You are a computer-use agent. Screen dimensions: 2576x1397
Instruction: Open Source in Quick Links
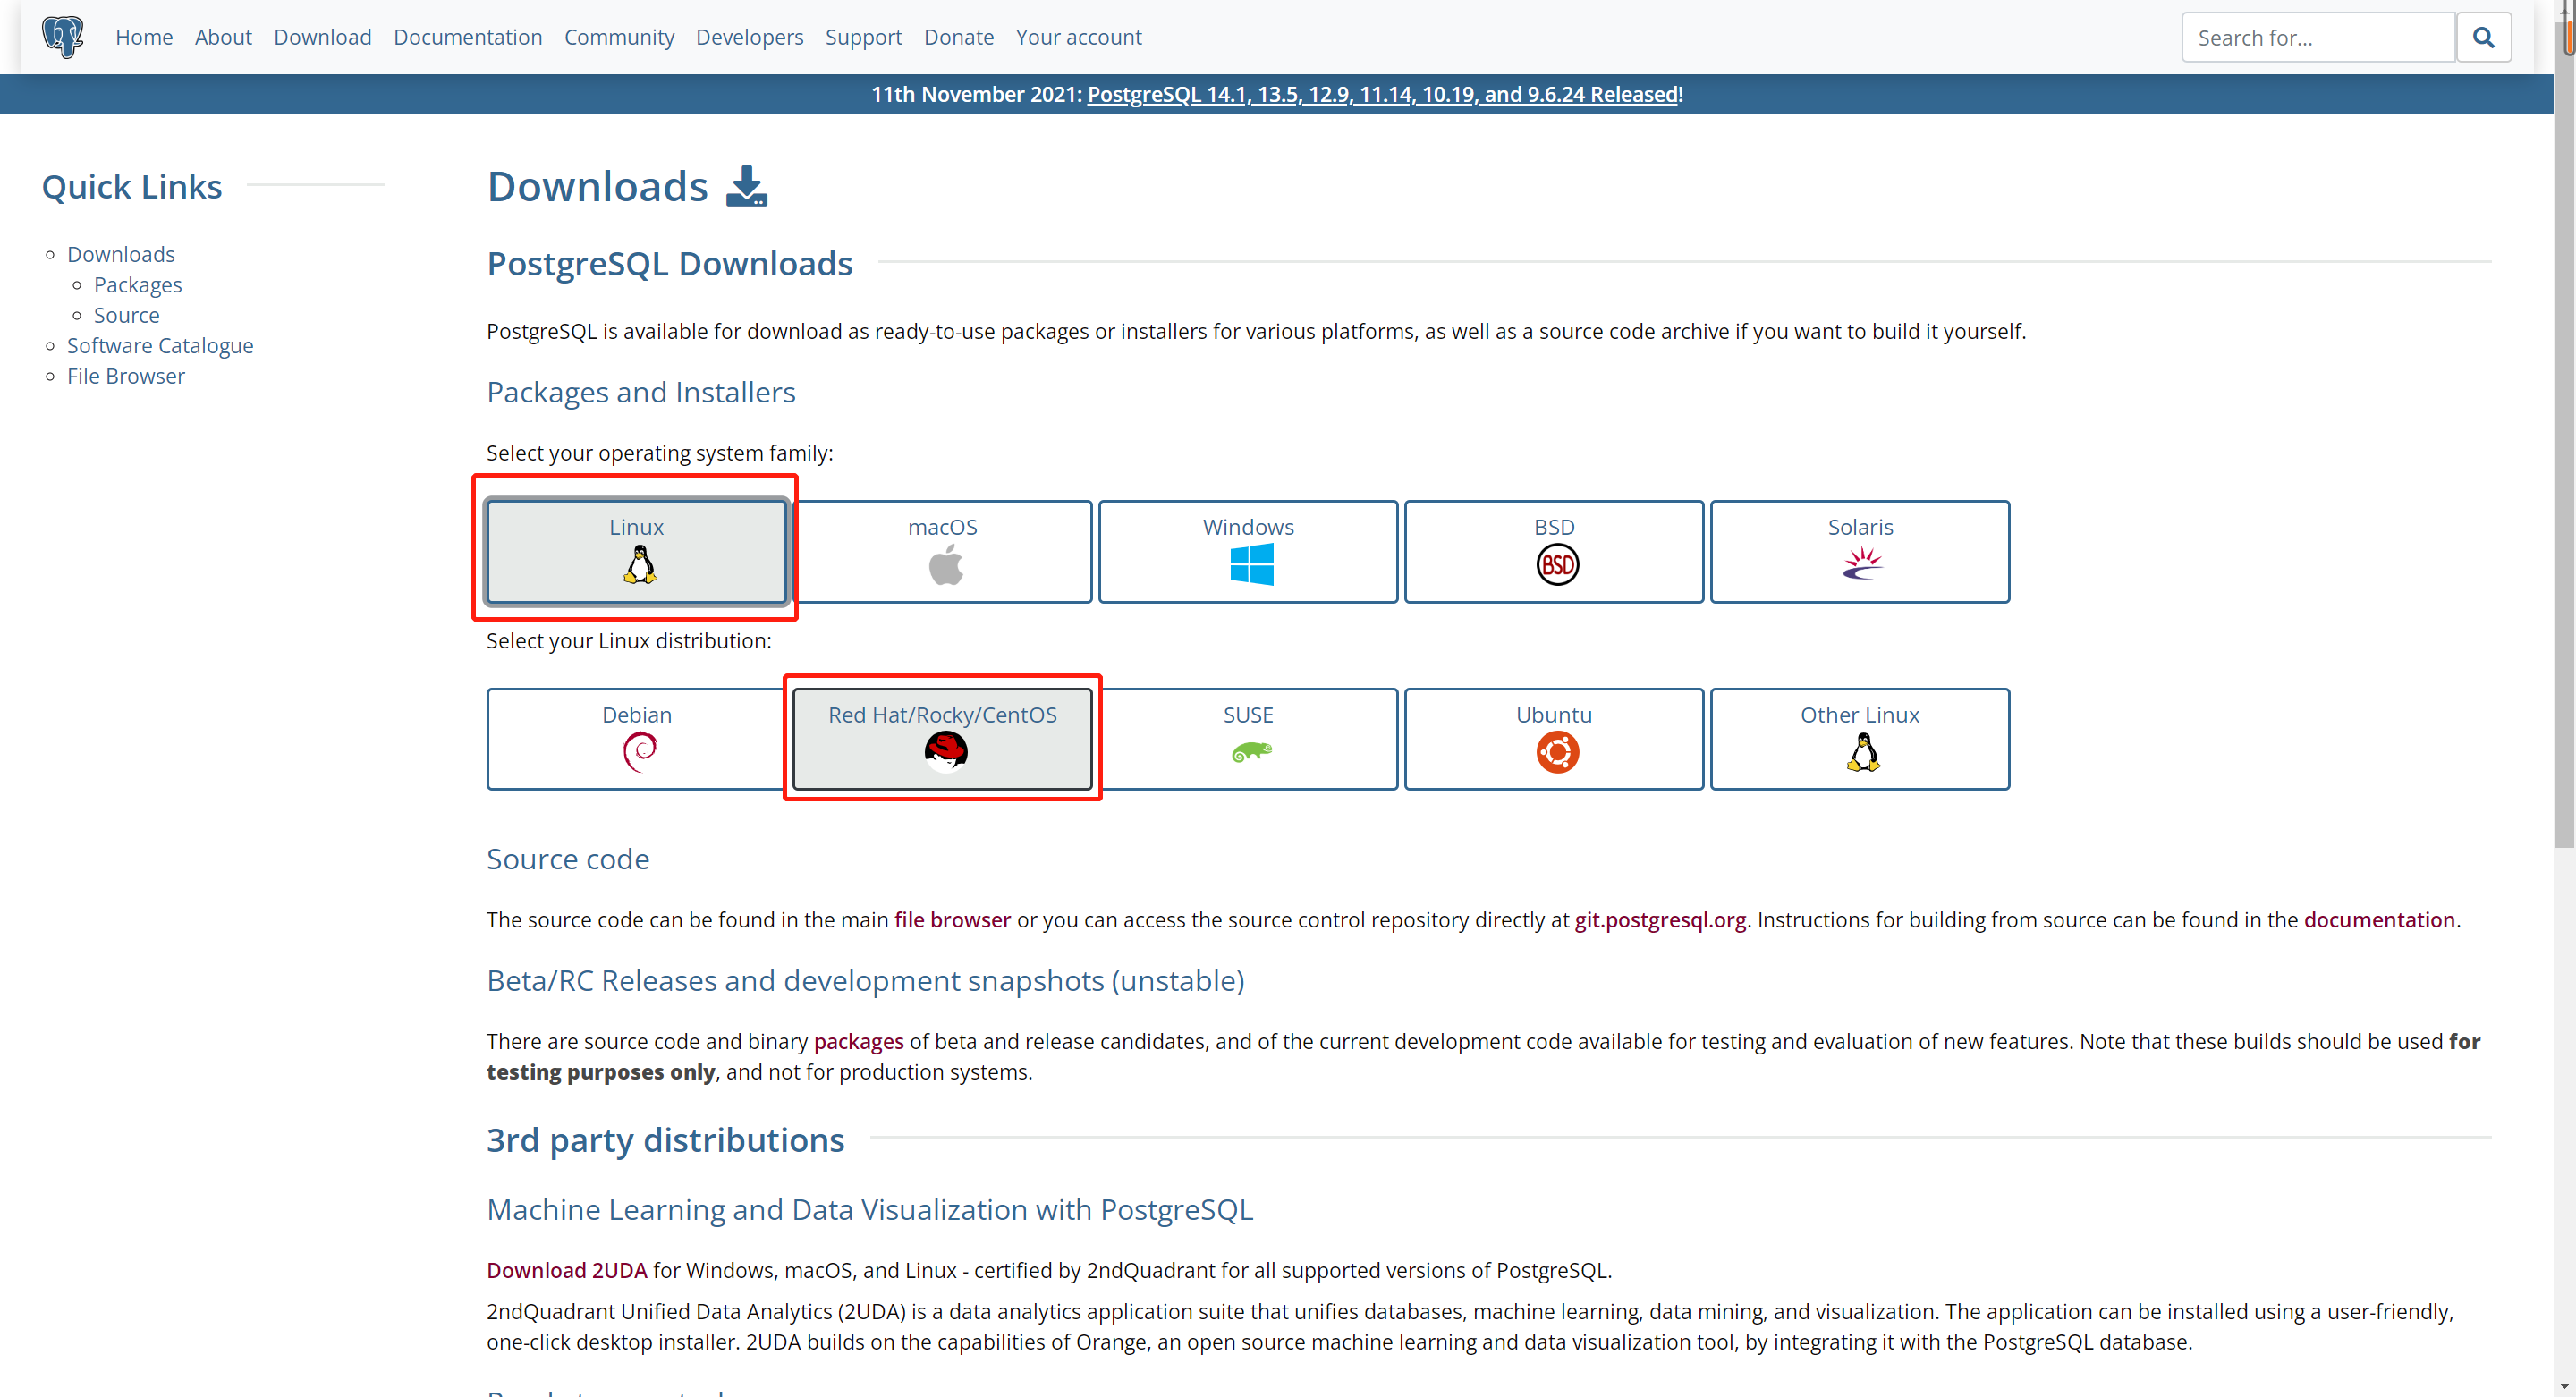[127, 315]
